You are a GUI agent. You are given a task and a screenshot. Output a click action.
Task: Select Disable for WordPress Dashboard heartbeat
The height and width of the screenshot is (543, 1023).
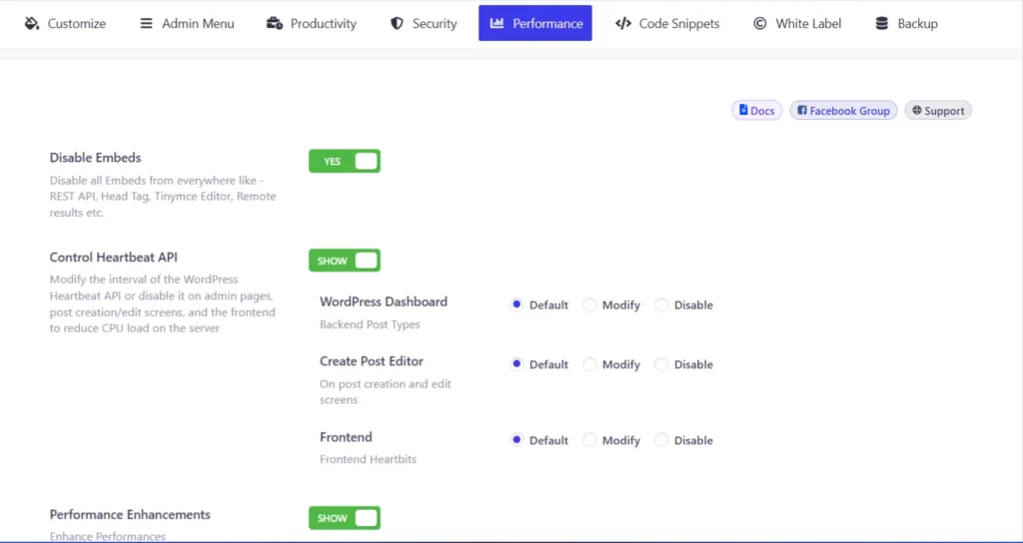pyautogui.click(x=661, y=305)
